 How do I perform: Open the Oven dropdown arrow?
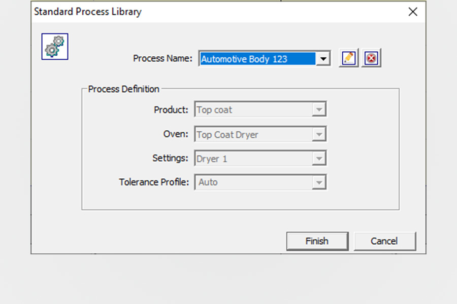coord(319,134)
